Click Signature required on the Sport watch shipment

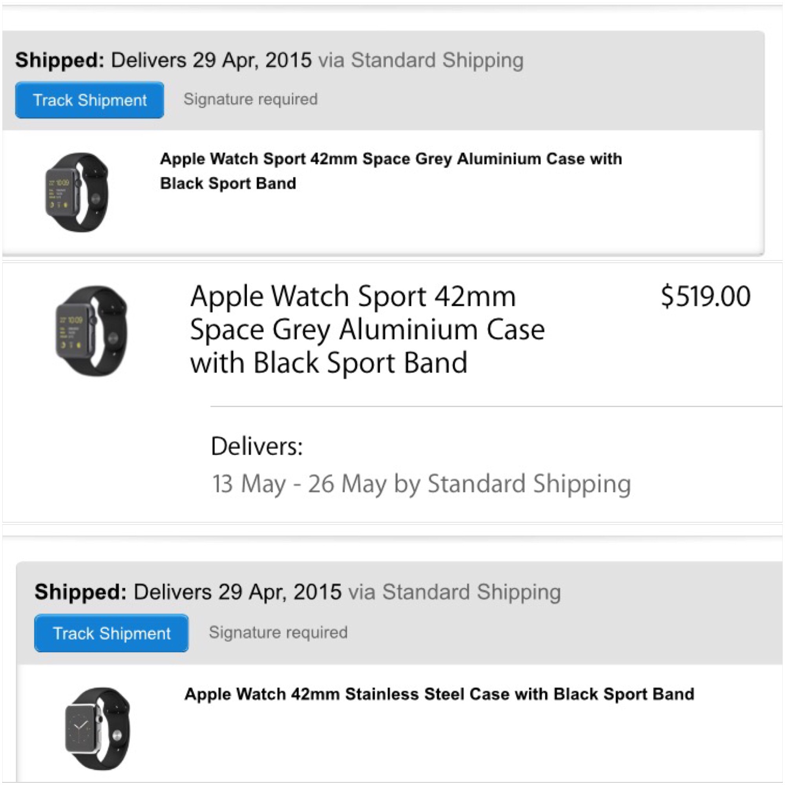[x=250, y=99]
